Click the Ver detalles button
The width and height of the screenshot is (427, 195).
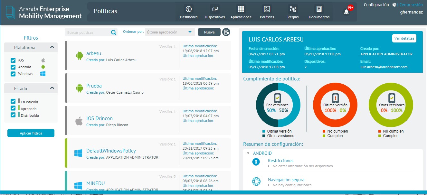(x=404, y=38)
